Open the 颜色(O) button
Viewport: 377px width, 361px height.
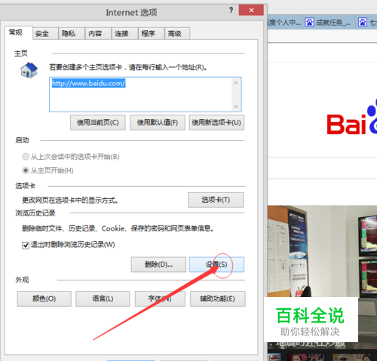click(x=44, y=298)
